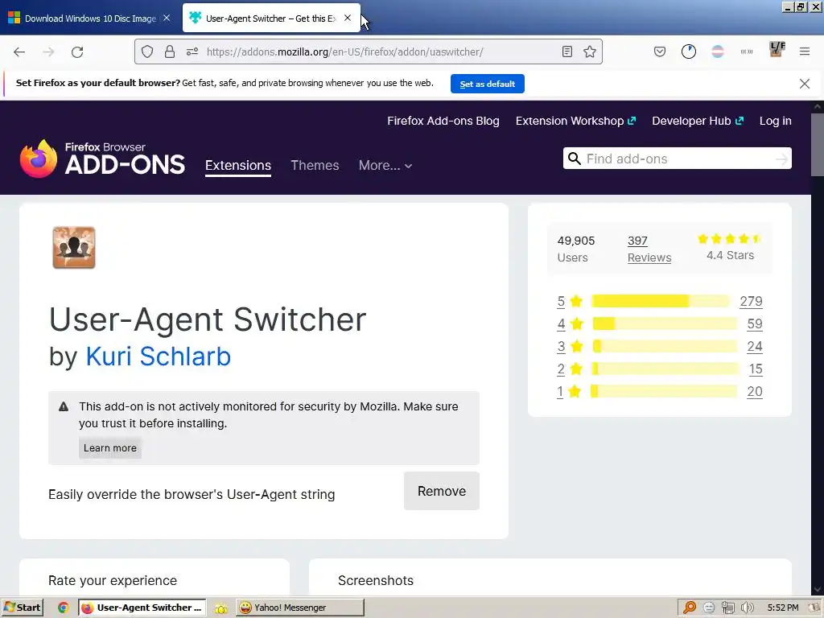
Task: Open site permissions icon in address bar
Action: (x=192, y=51)
